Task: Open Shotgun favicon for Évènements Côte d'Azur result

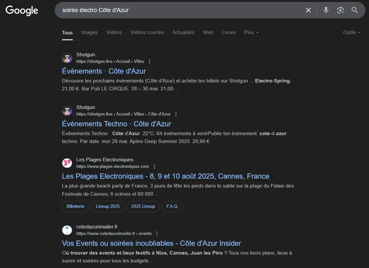Action: pyautogui.click(x=67, y=58)
